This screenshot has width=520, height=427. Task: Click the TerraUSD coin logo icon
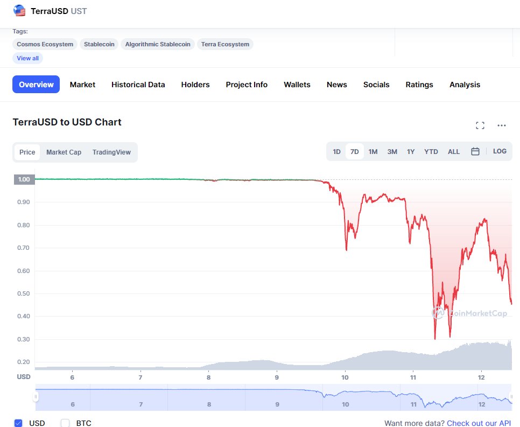(19, 11)
